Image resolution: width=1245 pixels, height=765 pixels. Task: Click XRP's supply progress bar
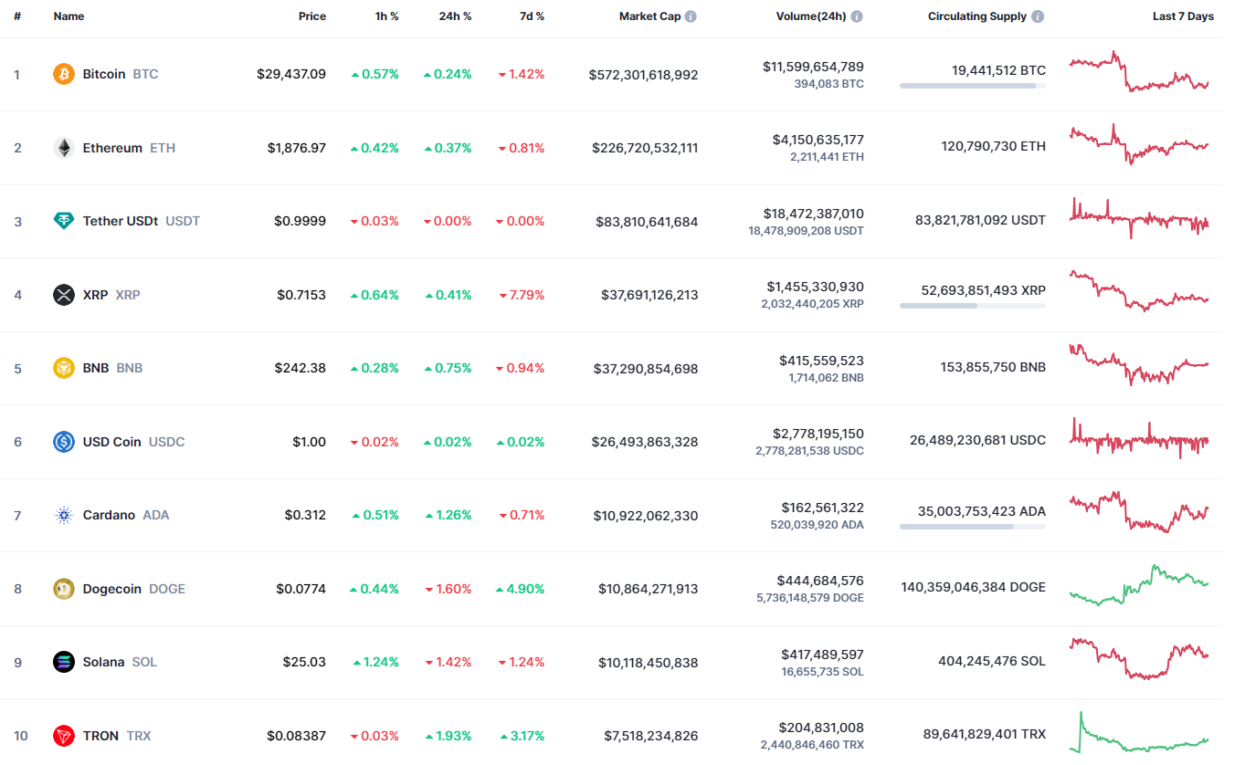[971, 307]
